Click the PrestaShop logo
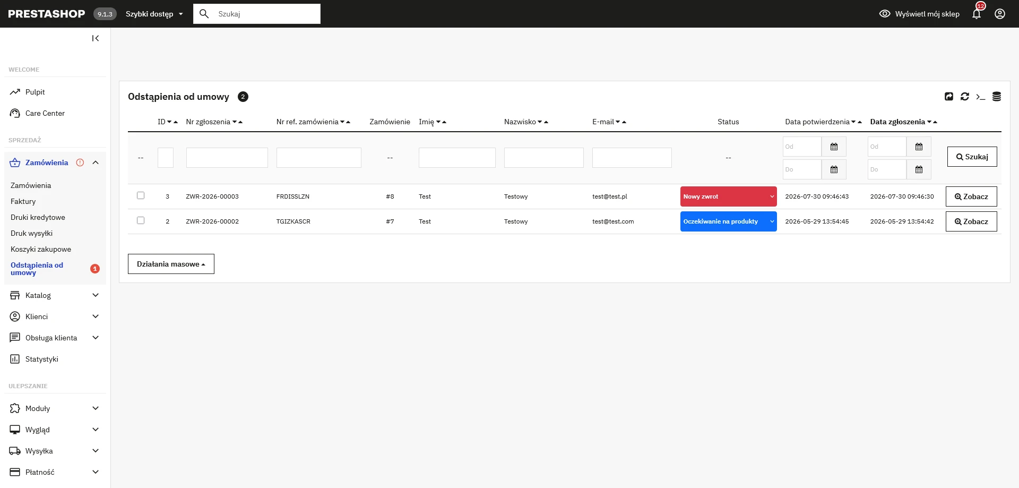Screen dimensions: 1019x488 point(47,14)
